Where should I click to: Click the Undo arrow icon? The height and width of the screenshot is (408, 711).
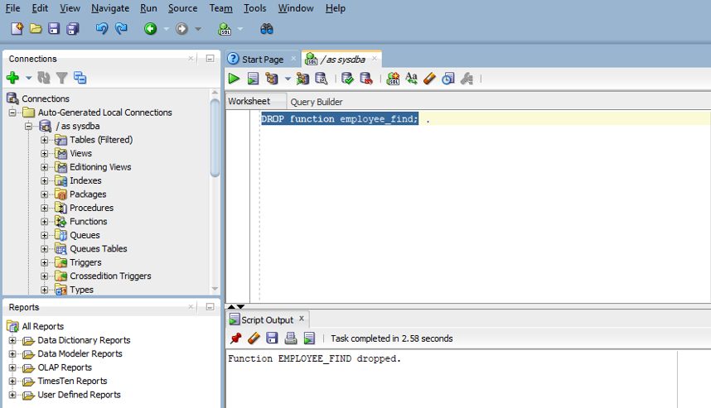click(102, 29)
